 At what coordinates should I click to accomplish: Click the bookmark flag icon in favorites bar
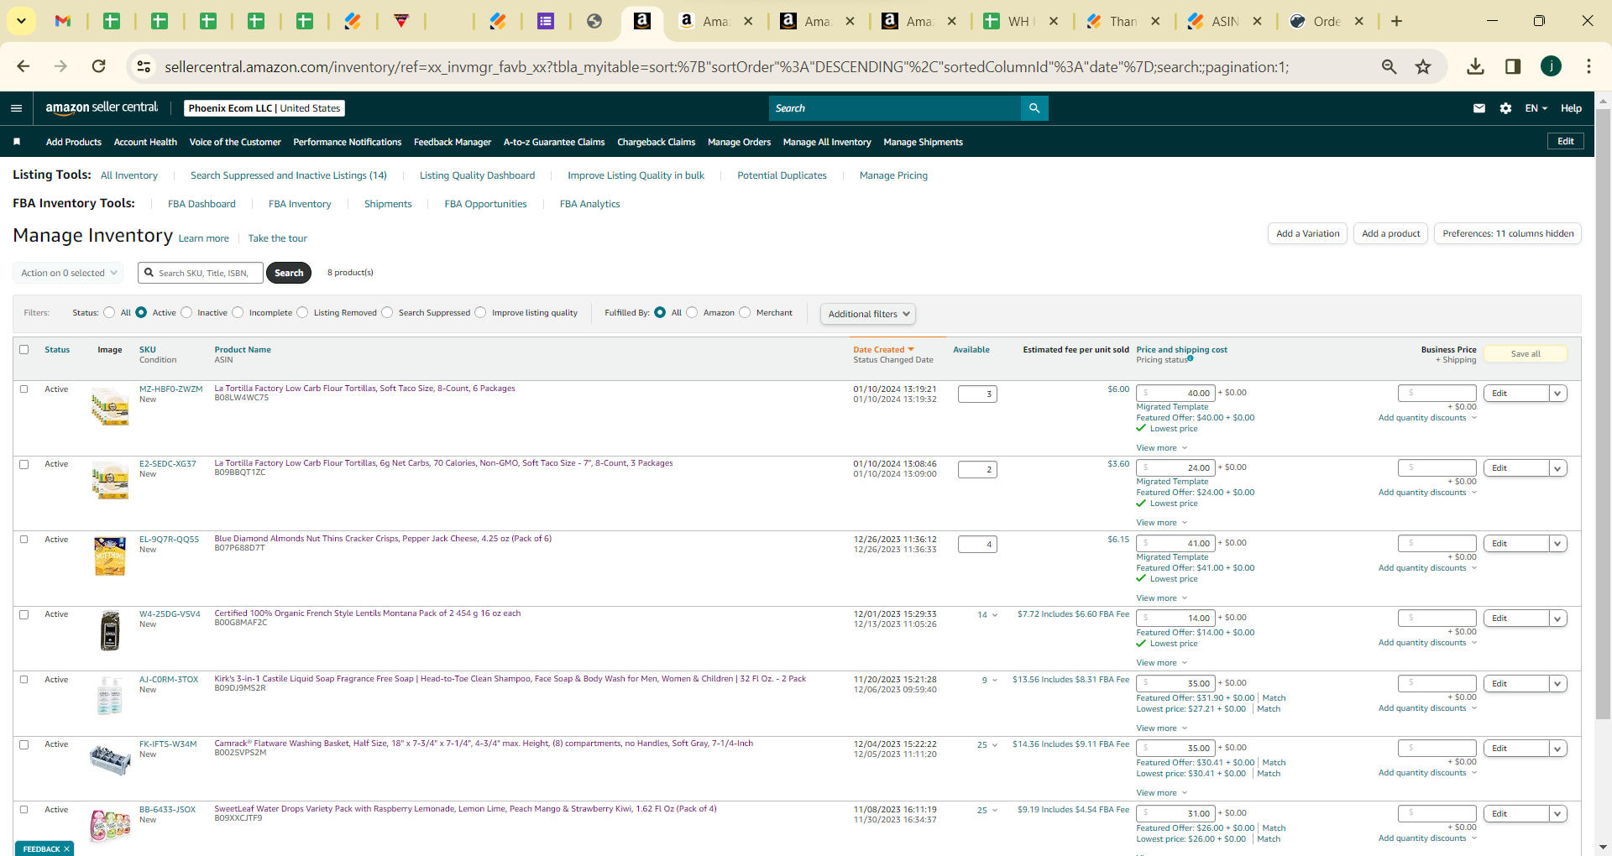[17, 142]
